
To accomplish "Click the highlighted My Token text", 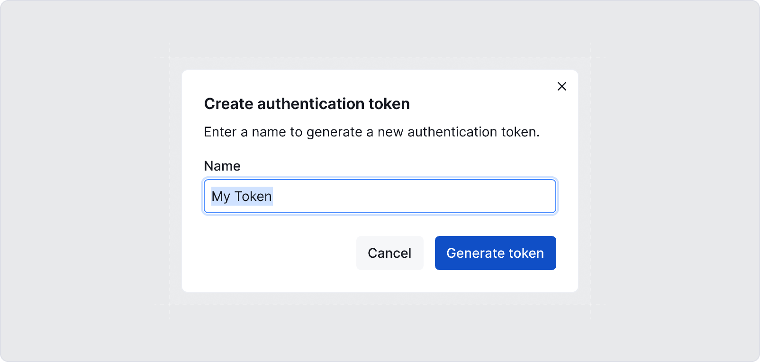I will [241, 196].
